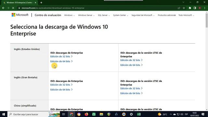Open Task View in the taskbar

click(64, 114)
